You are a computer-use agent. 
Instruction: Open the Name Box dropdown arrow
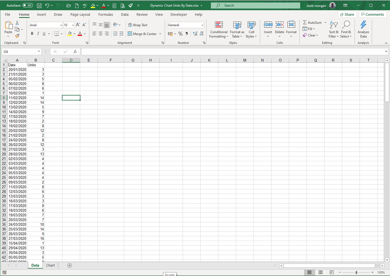39,52
